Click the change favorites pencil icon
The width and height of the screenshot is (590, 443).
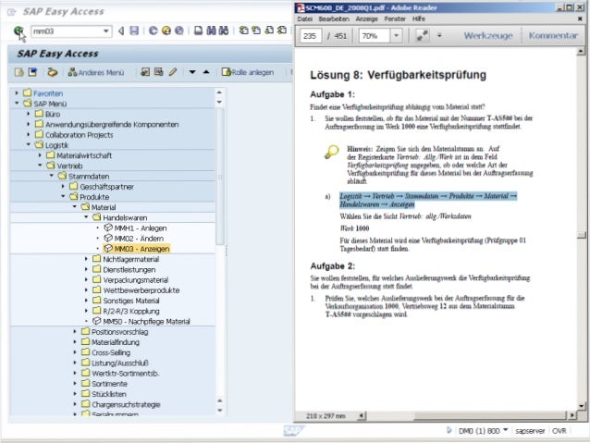173,72
